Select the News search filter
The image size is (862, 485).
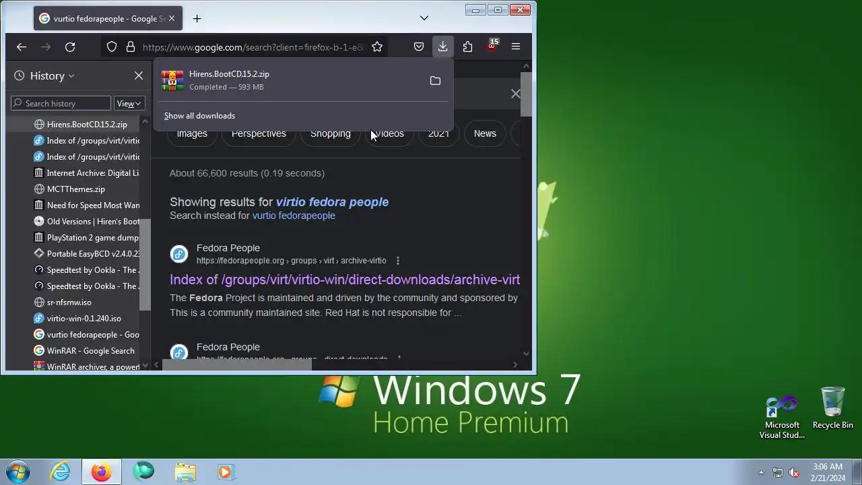[x=485, y=133]
